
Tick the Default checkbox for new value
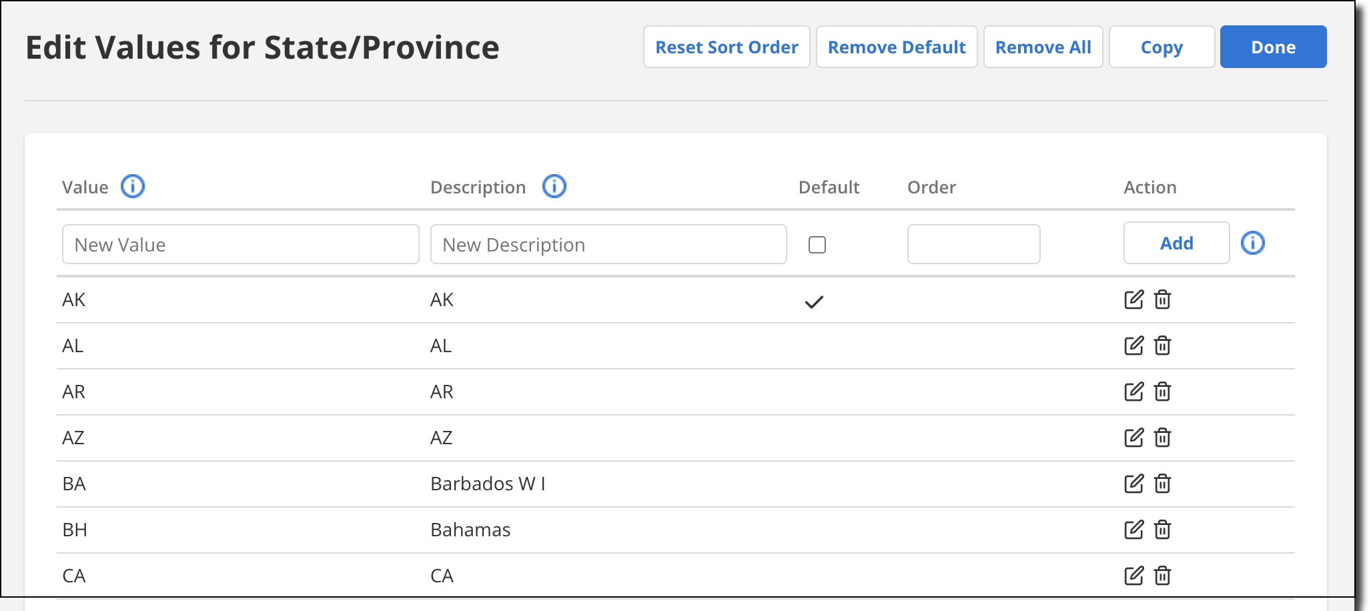[x=817, y=245]
